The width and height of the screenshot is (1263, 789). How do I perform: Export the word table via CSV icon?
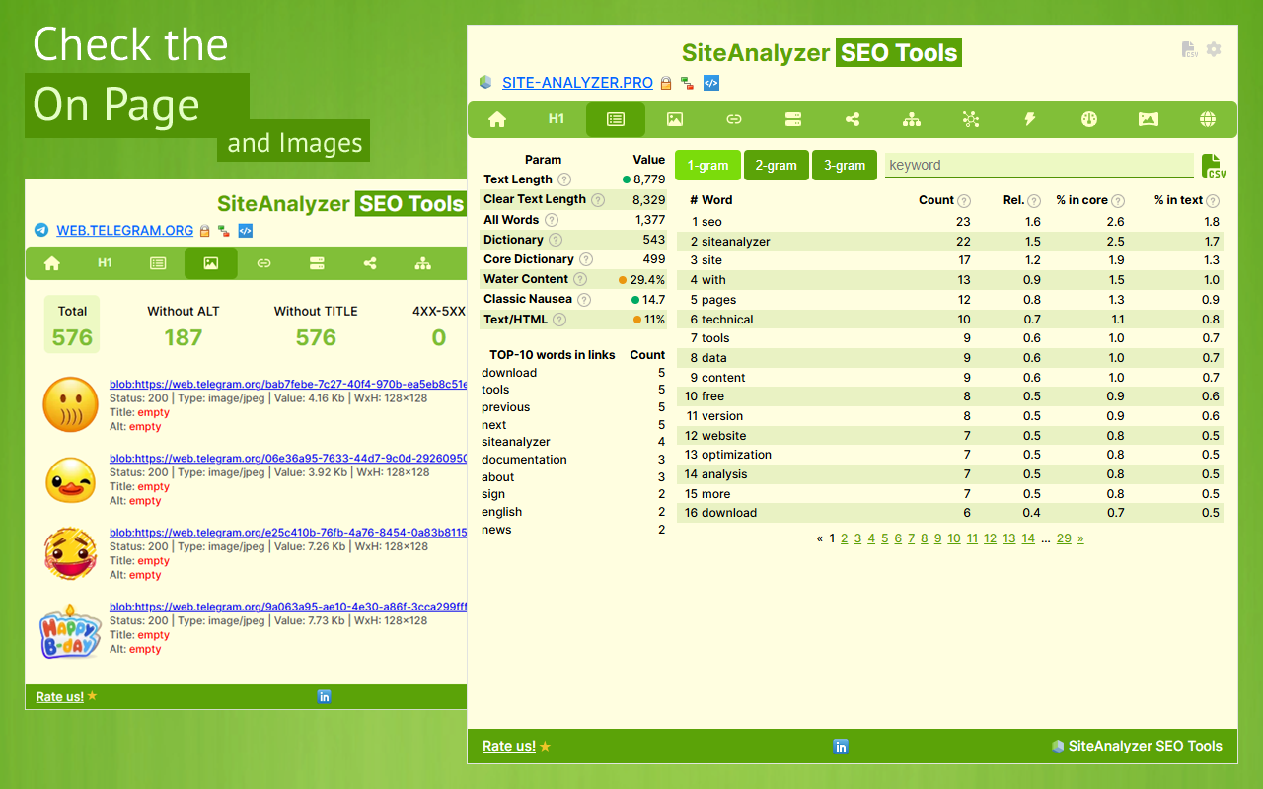(x=1213, y=165)
